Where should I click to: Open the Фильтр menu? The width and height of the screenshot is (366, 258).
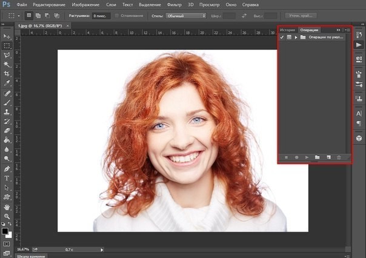pos(174,4)
